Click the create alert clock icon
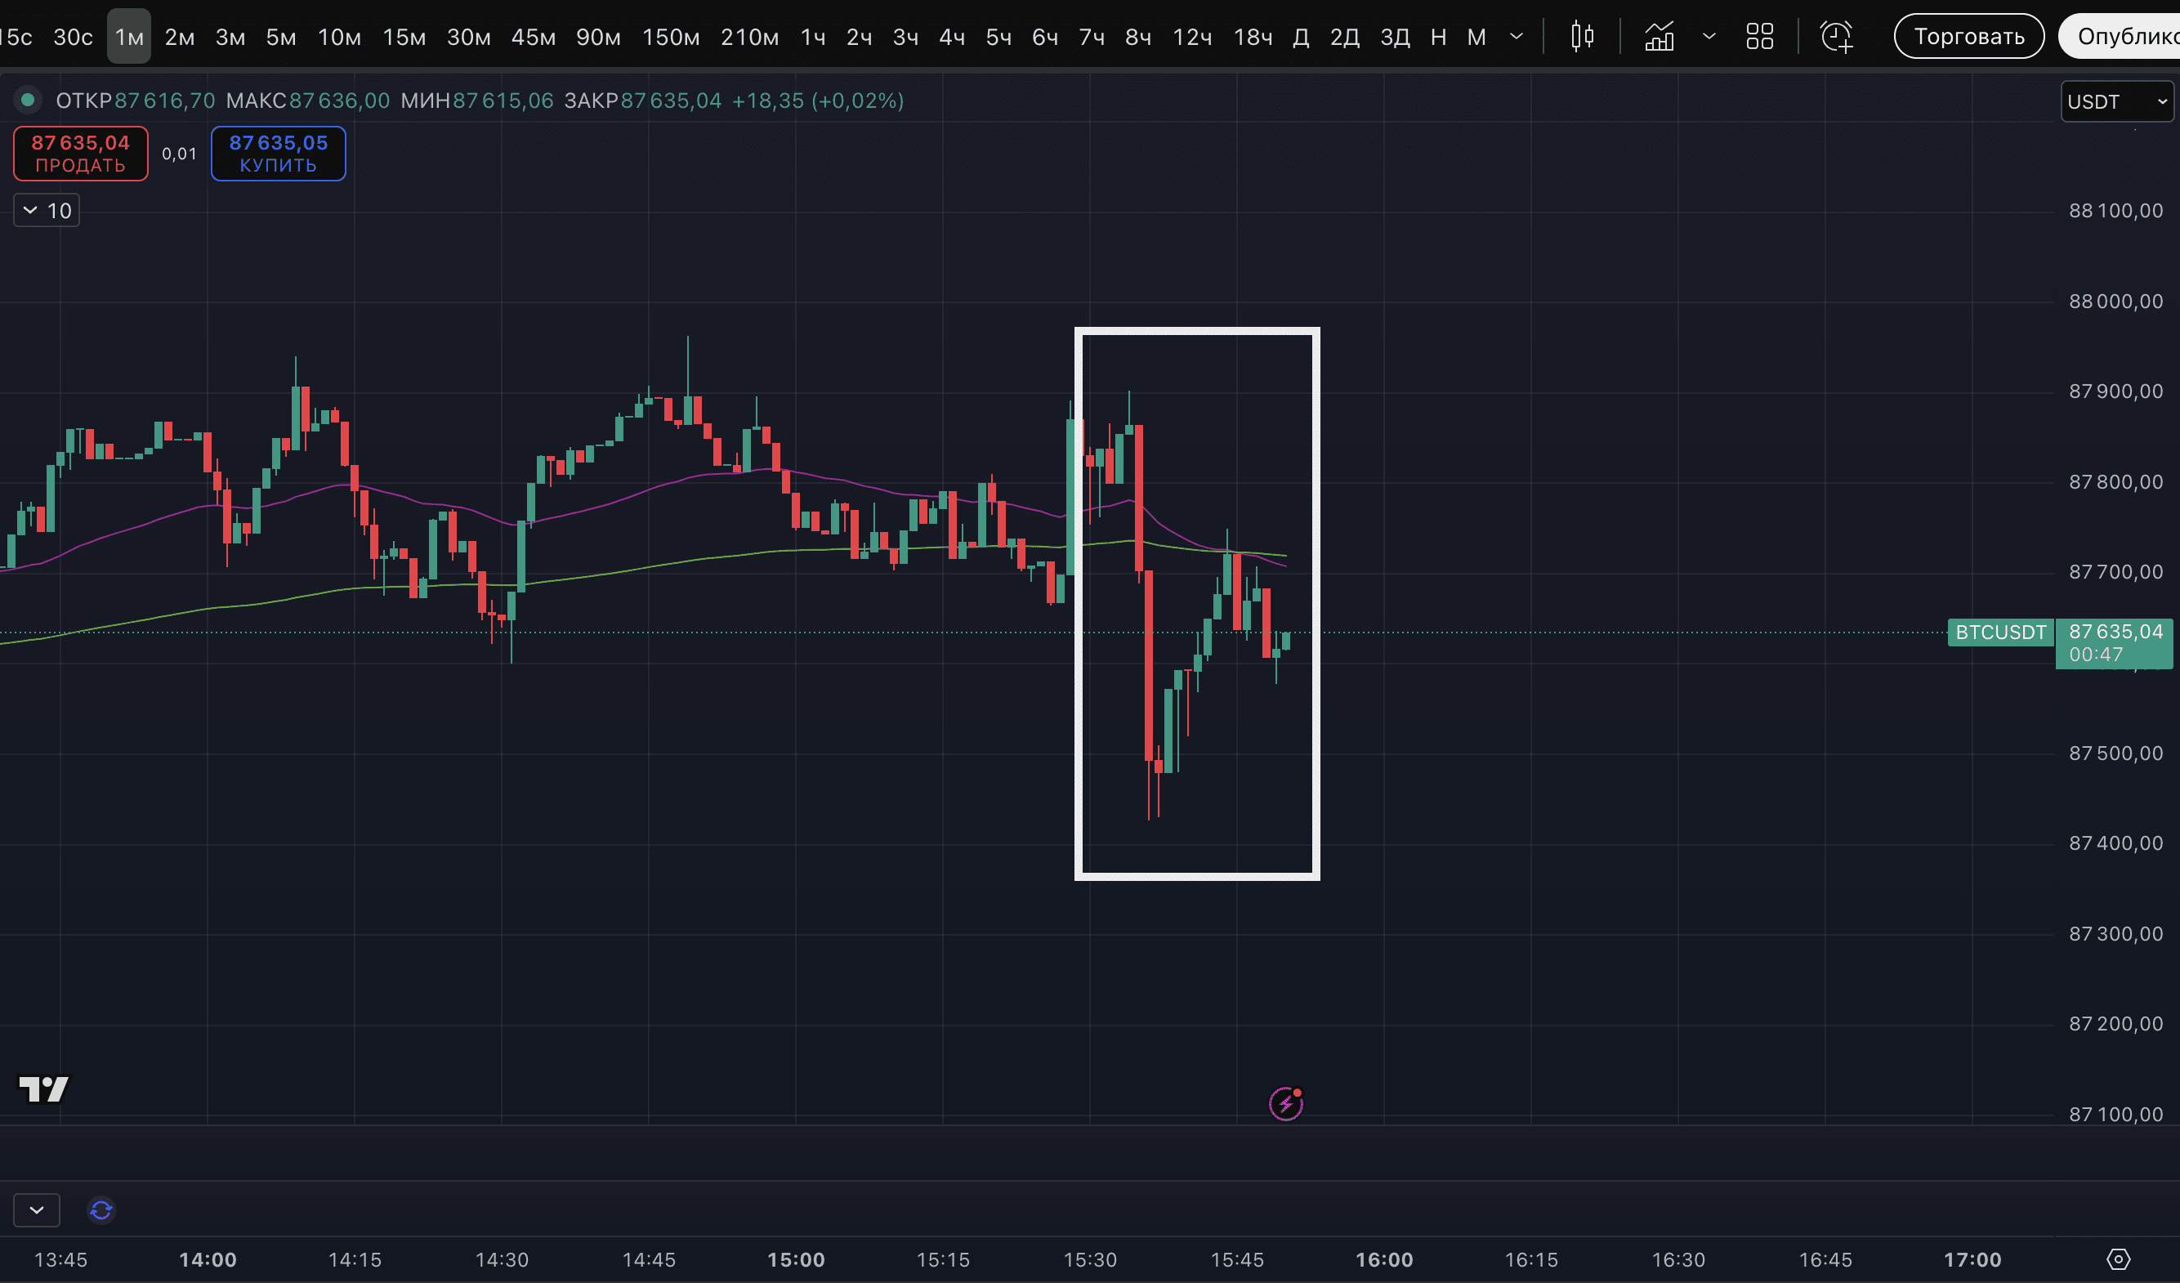Viewport: 2180px width, 1283px height. (x=1836, y=36)
